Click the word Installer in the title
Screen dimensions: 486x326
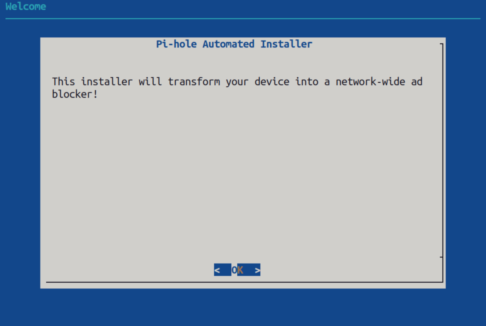point(286,44)
